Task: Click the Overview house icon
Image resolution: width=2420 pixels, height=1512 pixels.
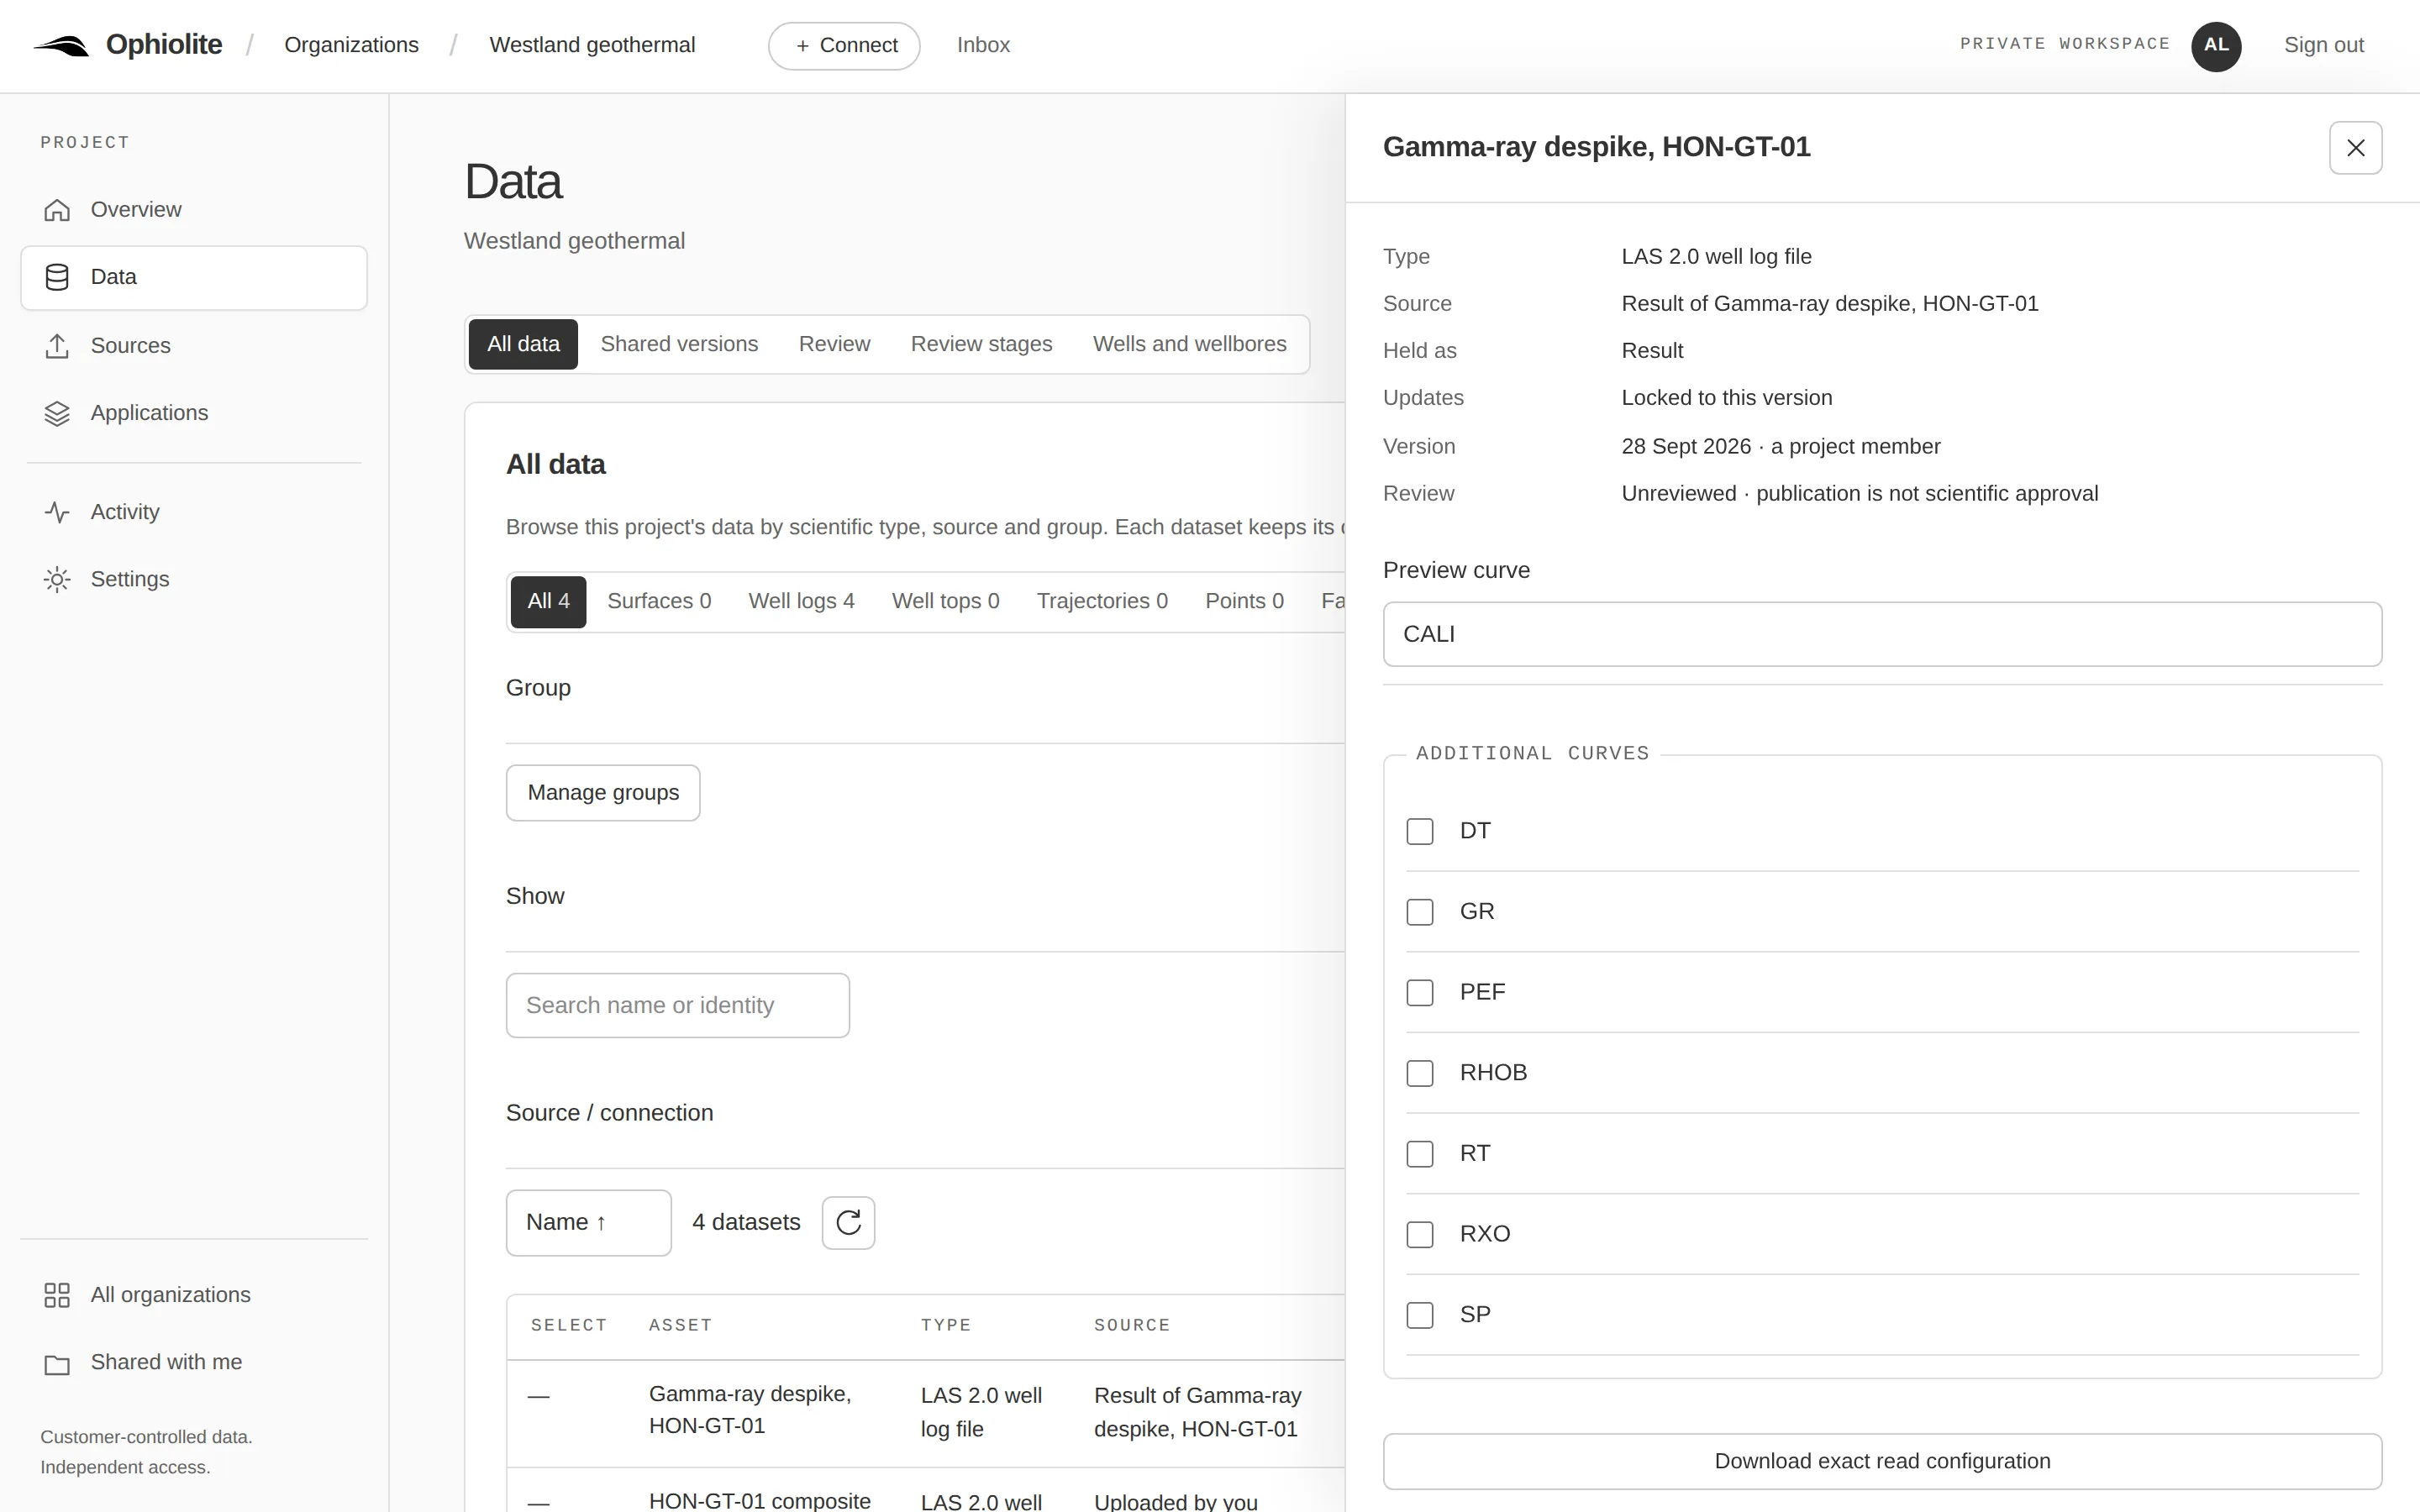Action: click(57, 210)
